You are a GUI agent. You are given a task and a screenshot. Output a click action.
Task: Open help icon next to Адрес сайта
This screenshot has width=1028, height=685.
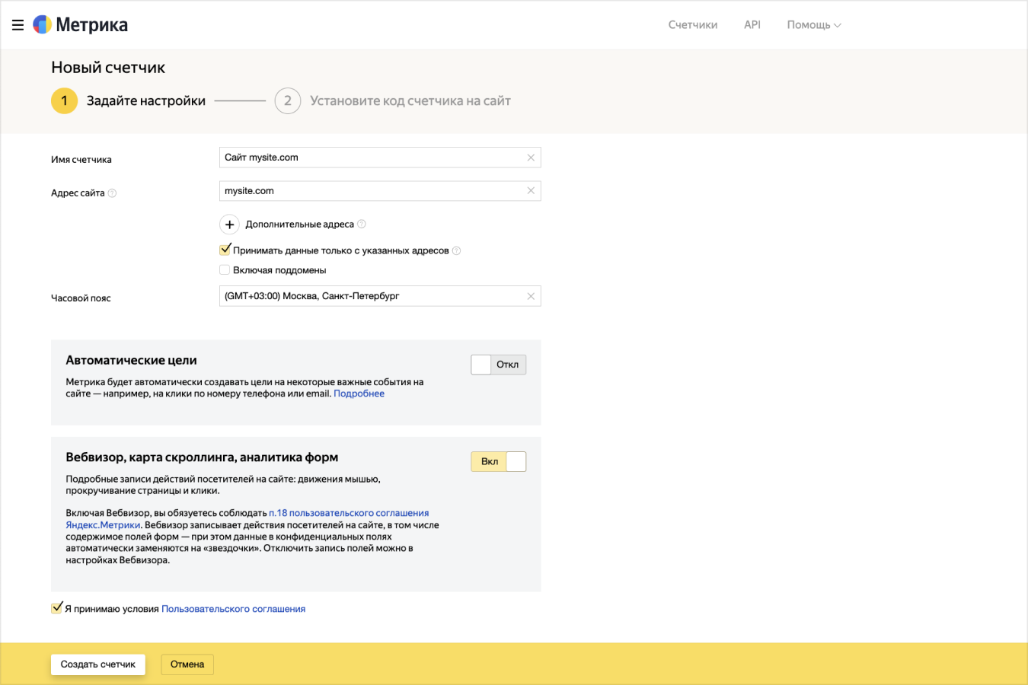(x=112, y=193)
